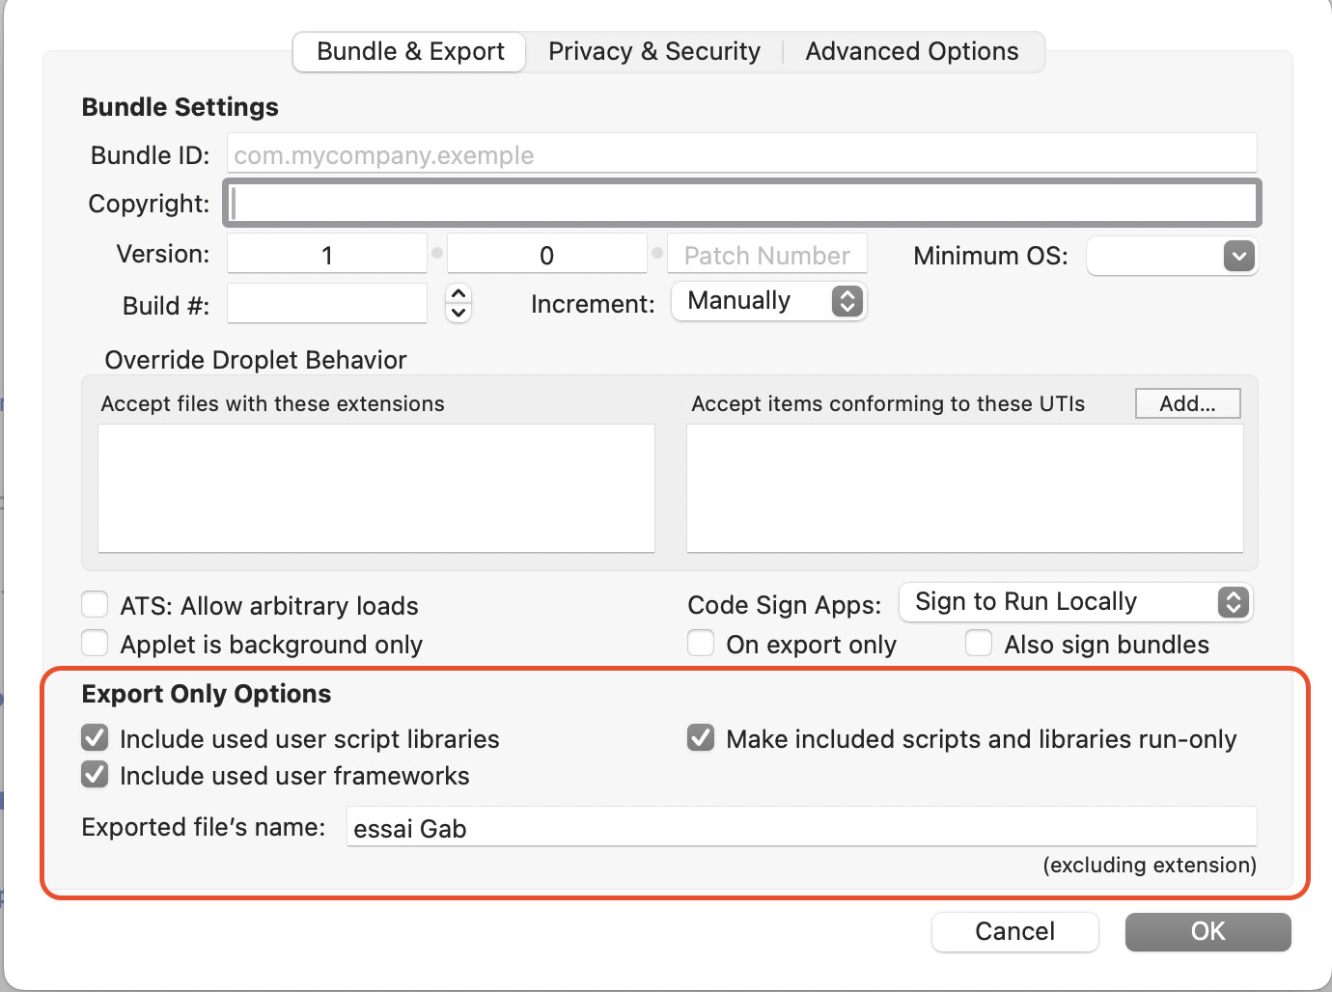Click the Cancel button

pyautogui.click(x=1014, y=931)
